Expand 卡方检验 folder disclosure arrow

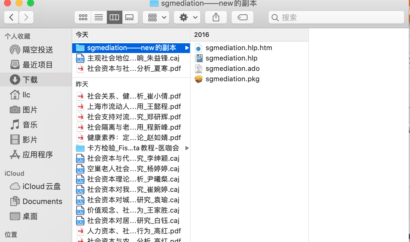(187, 148)
